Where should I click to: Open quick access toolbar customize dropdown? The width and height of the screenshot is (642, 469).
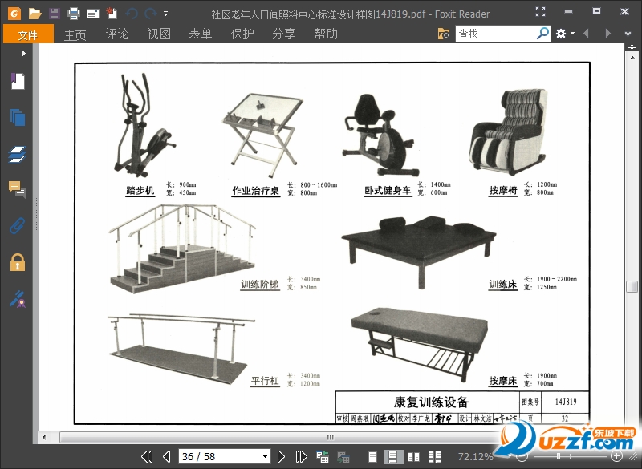point(165,14)
